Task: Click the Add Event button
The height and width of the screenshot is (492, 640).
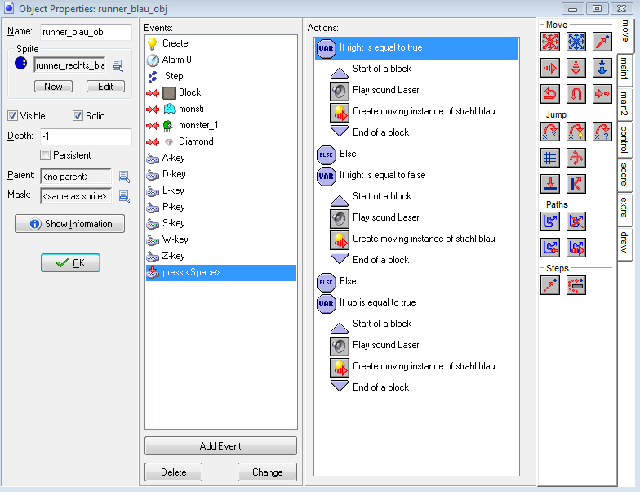Action: (220, 446)
